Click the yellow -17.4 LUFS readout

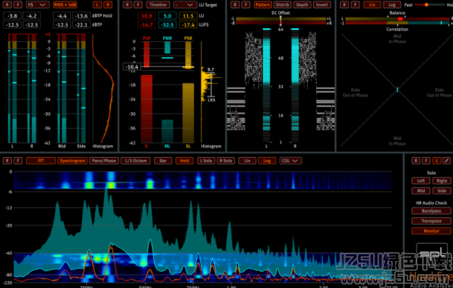[x=188, y=25]
